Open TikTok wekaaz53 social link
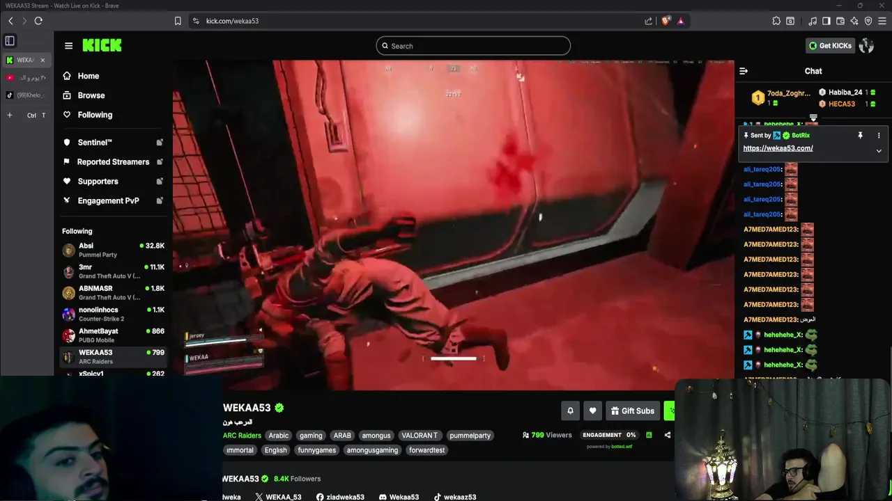This screenshot has width=892, height=501. tap(455, 497)
